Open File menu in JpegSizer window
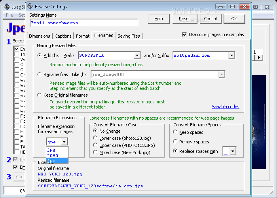This screenshot has height=198, width=277. 9,15
